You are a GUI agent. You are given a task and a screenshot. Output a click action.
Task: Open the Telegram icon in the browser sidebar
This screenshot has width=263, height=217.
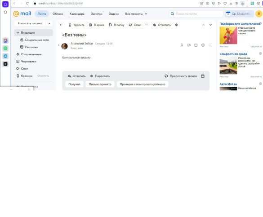pos(5,56)
